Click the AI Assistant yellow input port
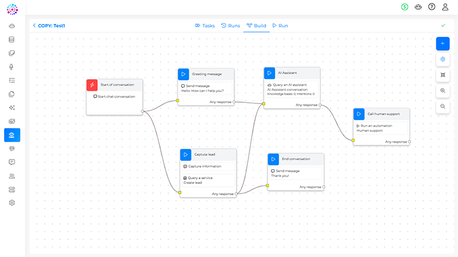The width and height of the screenshot is (458, 257). pyautogui.click(x=264, y=104)
